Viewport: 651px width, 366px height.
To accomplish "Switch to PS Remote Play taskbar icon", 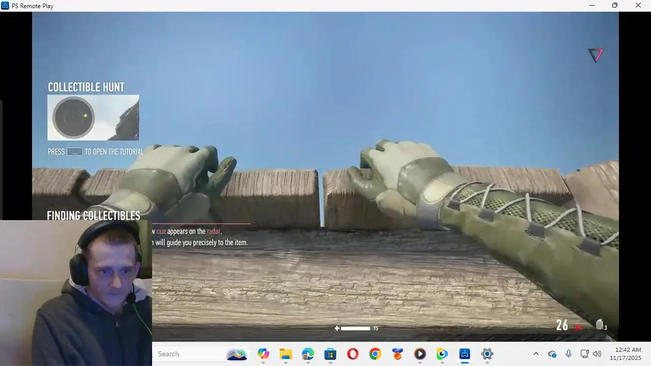I will pyautogui.click(x=464, y=354).
